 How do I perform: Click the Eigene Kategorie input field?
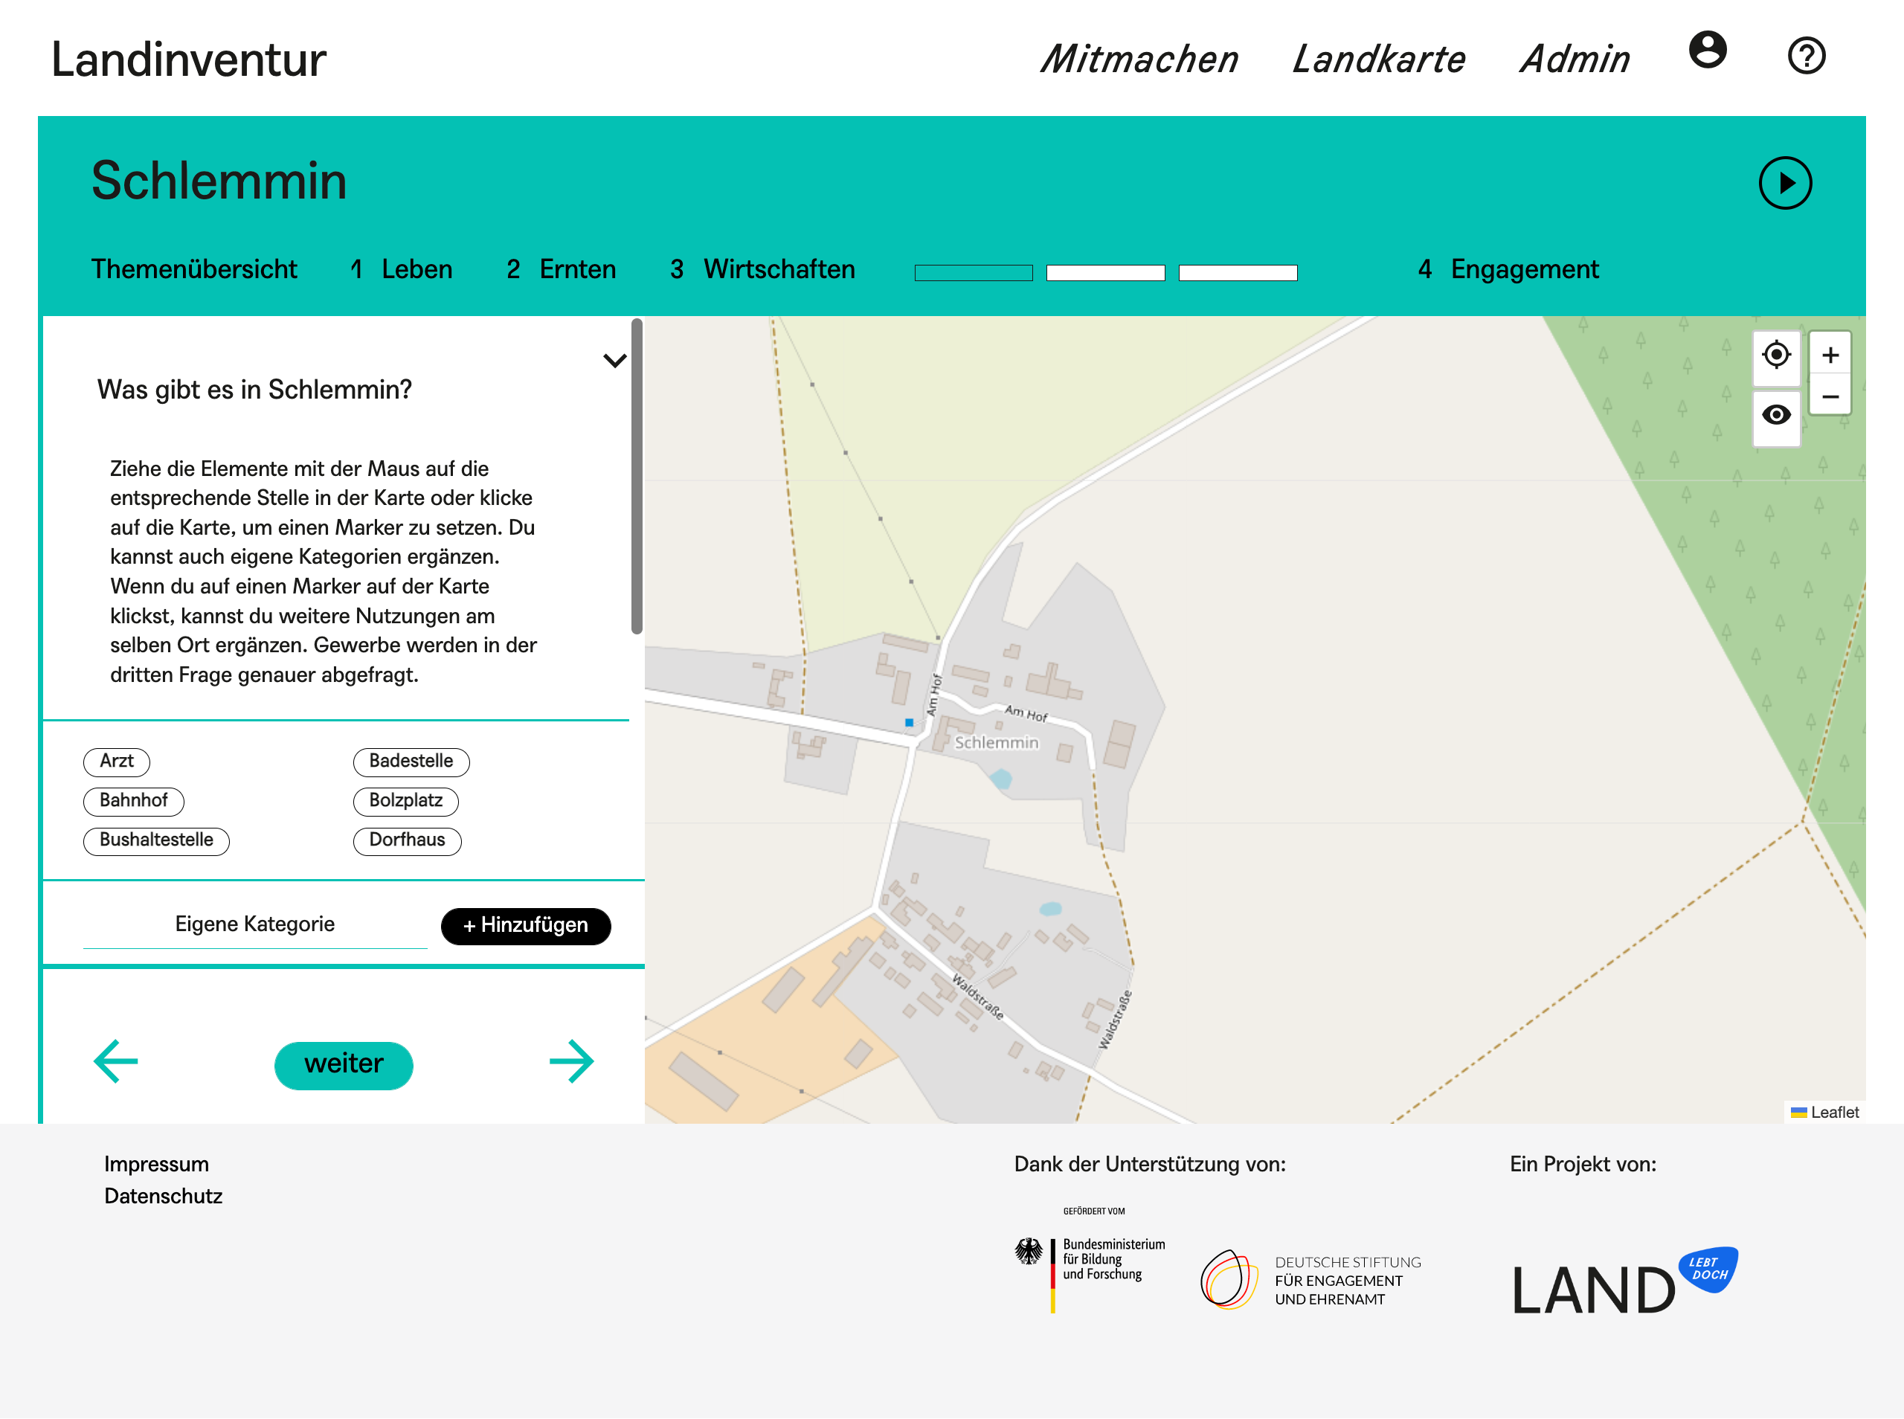[x=255, y=925]
